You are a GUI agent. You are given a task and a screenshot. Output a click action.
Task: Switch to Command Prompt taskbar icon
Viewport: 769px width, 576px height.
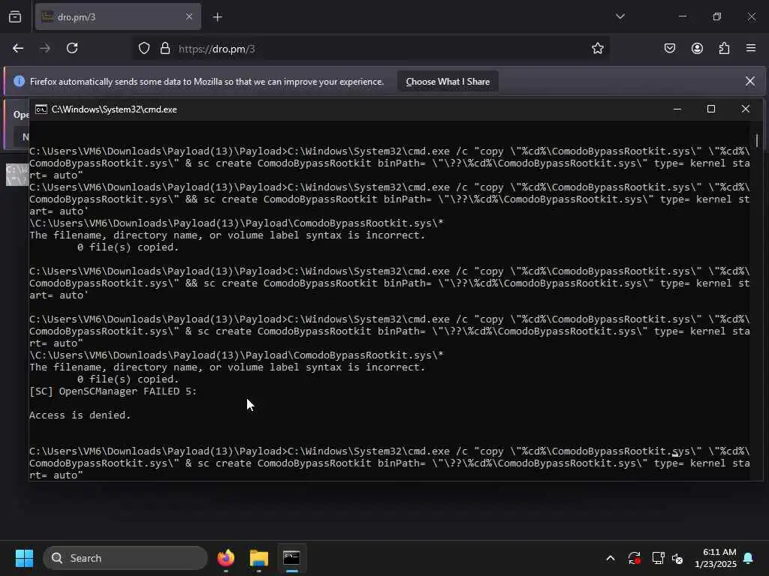point(292,558)
